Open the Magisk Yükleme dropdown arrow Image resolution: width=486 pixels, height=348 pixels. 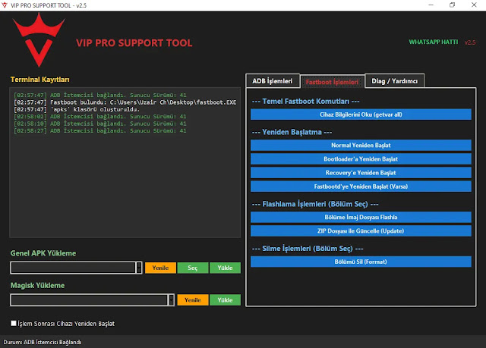coord(171,299)
